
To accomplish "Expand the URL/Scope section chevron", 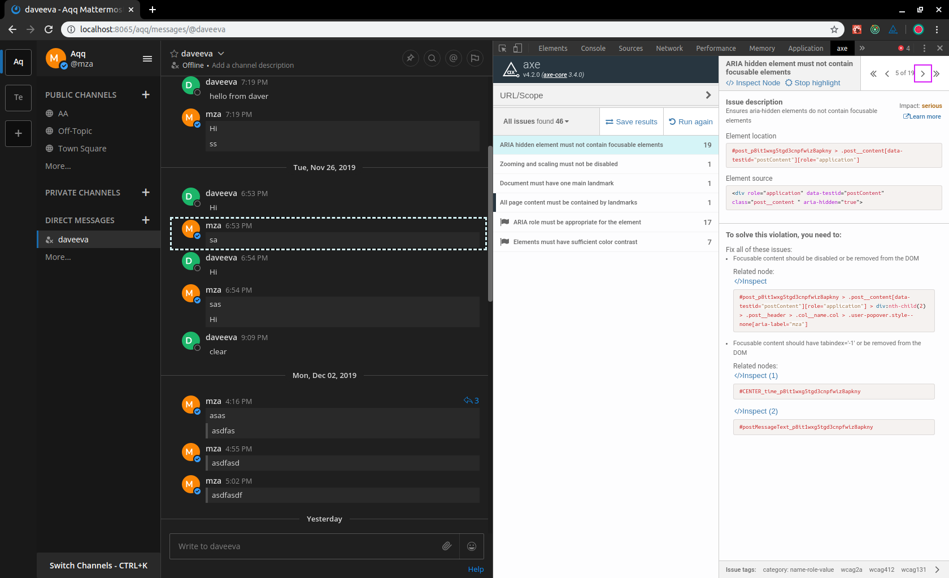I will (708, 95).
